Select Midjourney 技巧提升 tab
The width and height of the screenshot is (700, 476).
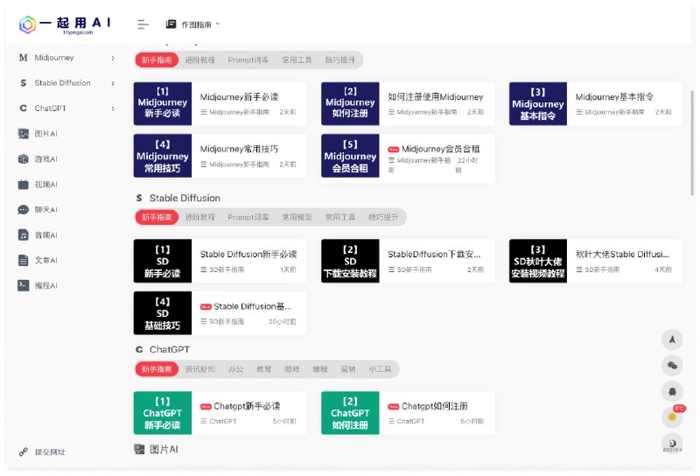340,59
